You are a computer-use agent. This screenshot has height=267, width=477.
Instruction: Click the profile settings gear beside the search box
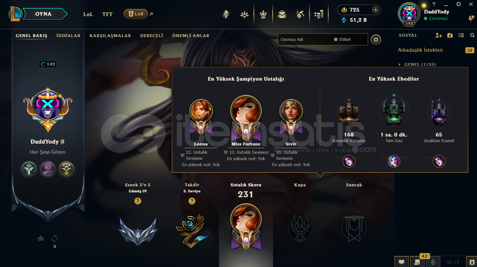click(376, 39)
